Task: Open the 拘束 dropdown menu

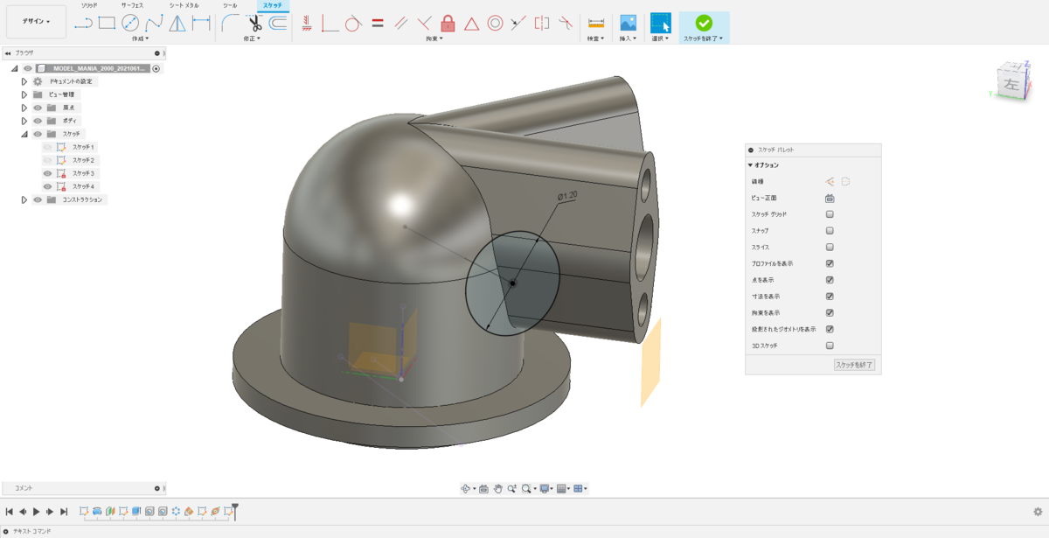Action: 434,38
